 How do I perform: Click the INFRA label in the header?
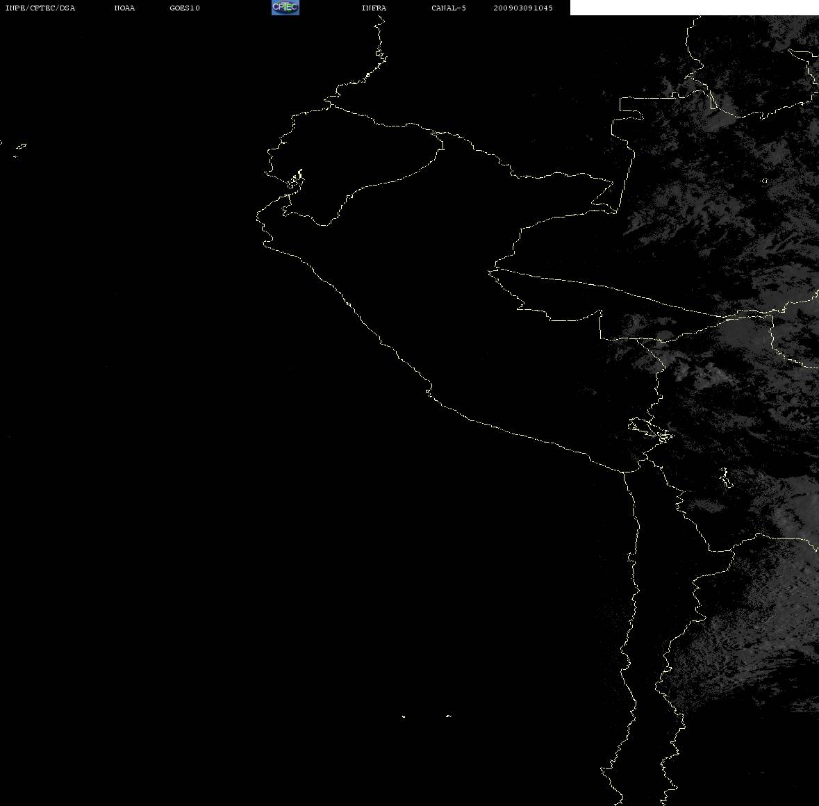(x=374, y=8)
